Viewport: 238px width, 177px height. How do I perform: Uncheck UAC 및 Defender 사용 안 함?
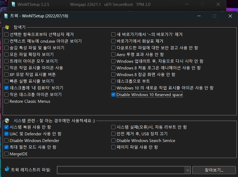click(x=6, y=134)
